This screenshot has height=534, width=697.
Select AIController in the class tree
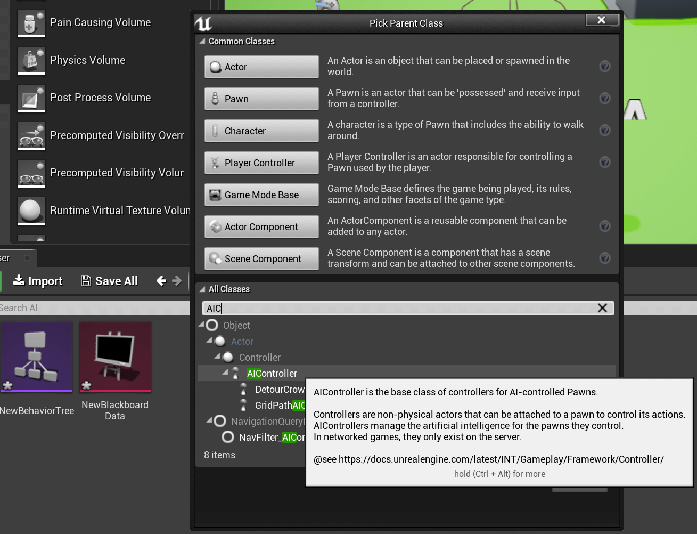(x=272, y=374)
